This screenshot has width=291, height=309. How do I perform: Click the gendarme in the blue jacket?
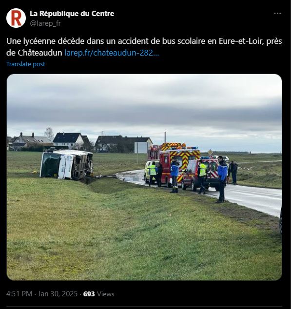point(222,179)
